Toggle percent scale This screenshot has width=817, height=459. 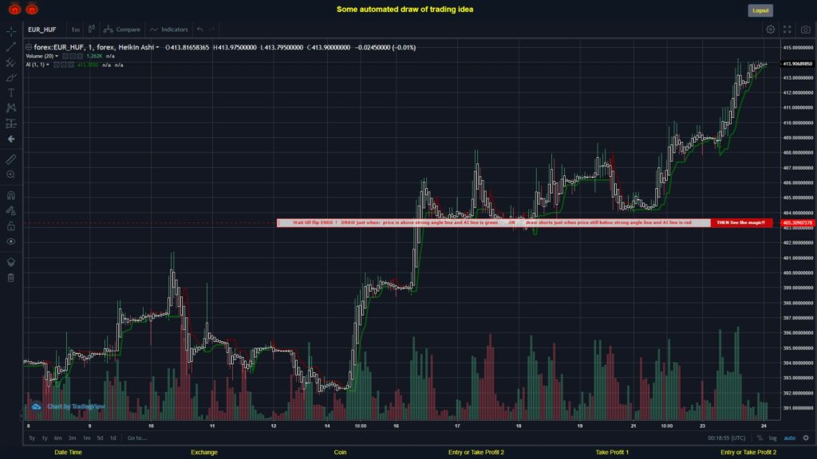tap(760, 438)
